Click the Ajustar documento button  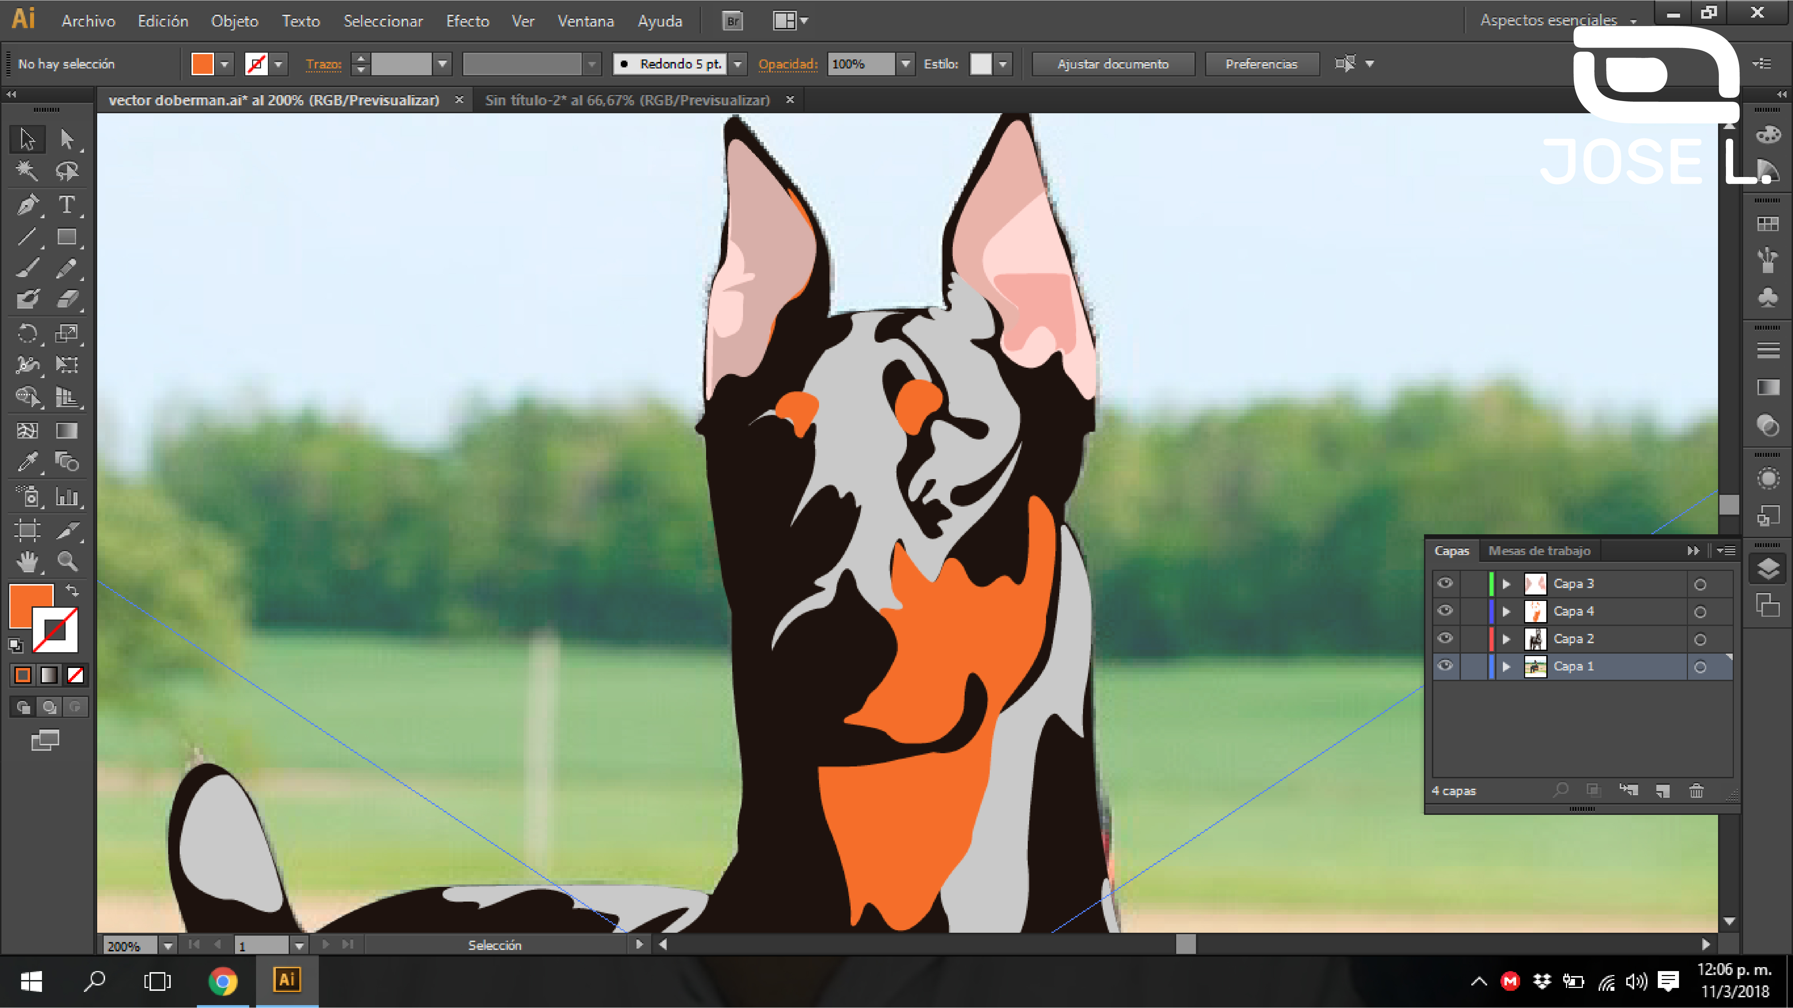point(1113,64)
